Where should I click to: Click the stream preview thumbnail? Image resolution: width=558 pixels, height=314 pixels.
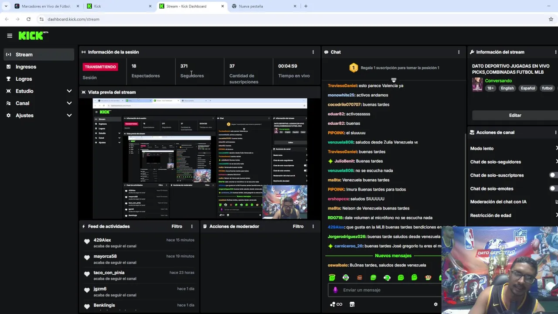coord(200,158)
